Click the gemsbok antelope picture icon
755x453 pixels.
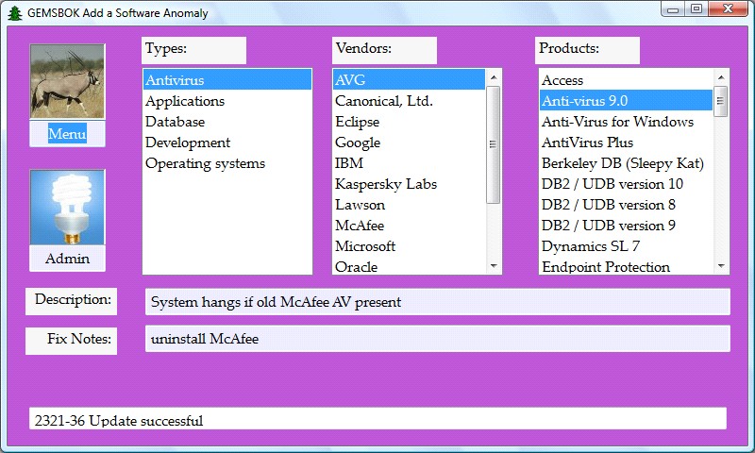67,81
